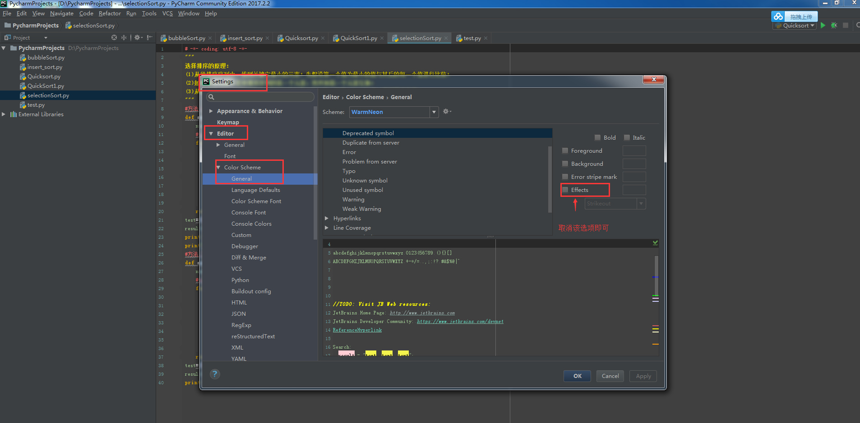Click the JetBrains Home Page link in preview
This screenshot has width=860, height=423.
pyautogui.click(x=422, y=313)
